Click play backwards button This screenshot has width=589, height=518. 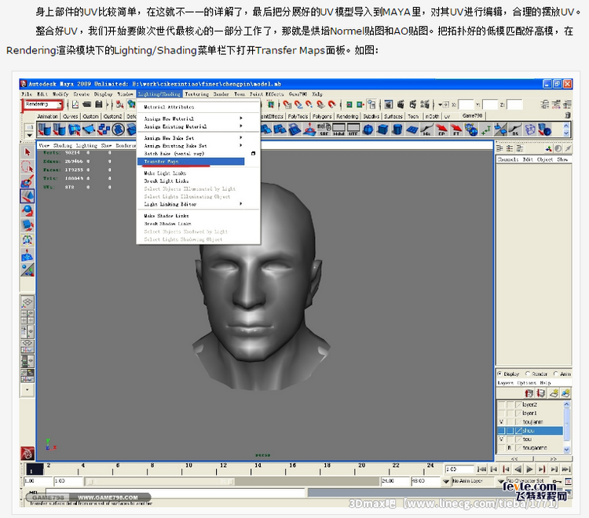pyautogui.click(x=518, y=469)
